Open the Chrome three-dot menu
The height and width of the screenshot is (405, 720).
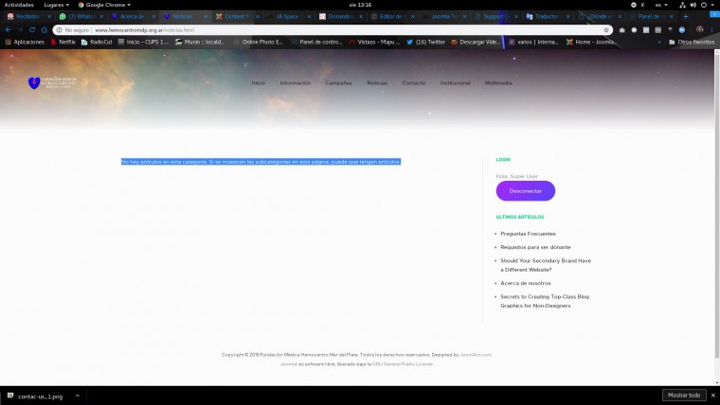[712, 30]
